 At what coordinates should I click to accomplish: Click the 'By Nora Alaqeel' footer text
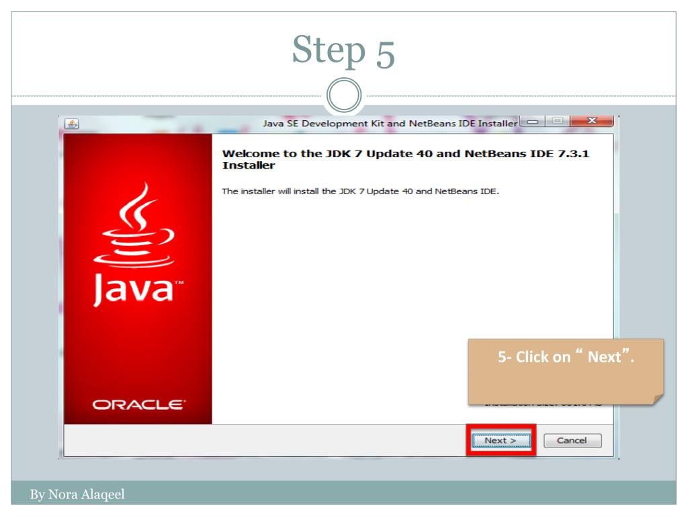tap(77, 494)
